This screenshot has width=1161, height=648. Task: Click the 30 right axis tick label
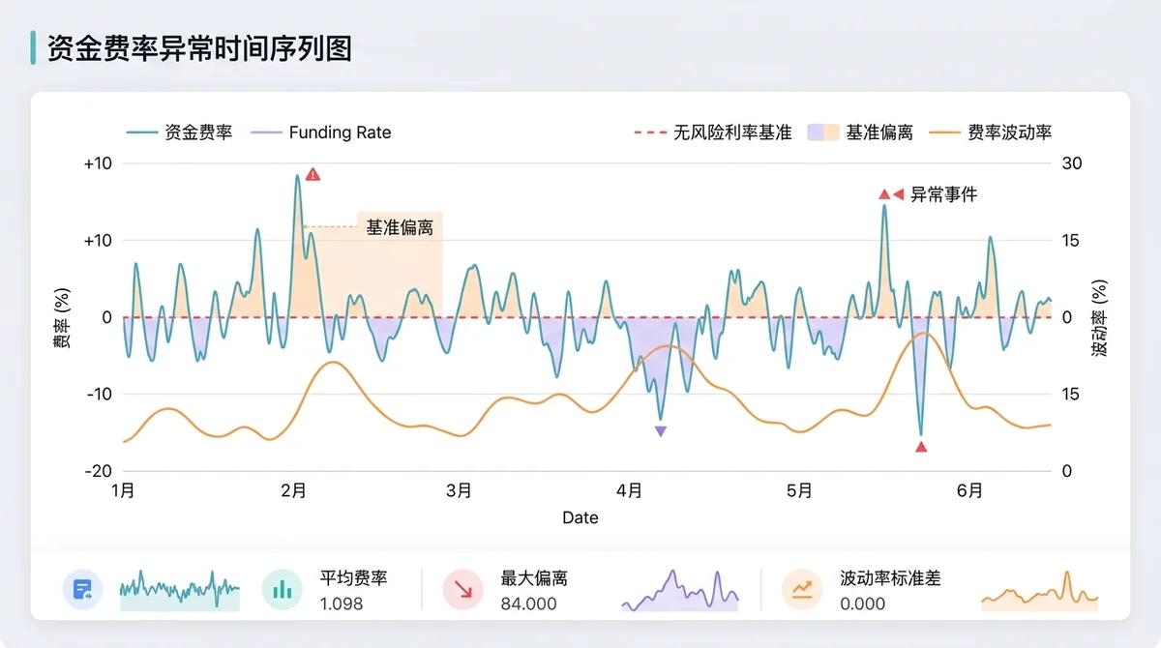click(1071, 163)
